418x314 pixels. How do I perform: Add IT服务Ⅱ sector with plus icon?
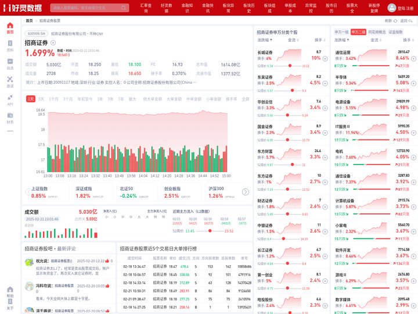(x=413, y=133)
